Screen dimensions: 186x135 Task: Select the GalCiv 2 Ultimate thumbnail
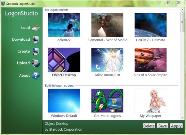[151, 25]
